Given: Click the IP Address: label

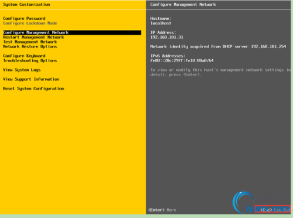Looking at the screenshot, I should tap(163, 33).
